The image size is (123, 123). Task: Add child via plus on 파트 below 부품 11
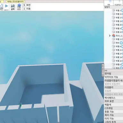[x=121, y=43]
